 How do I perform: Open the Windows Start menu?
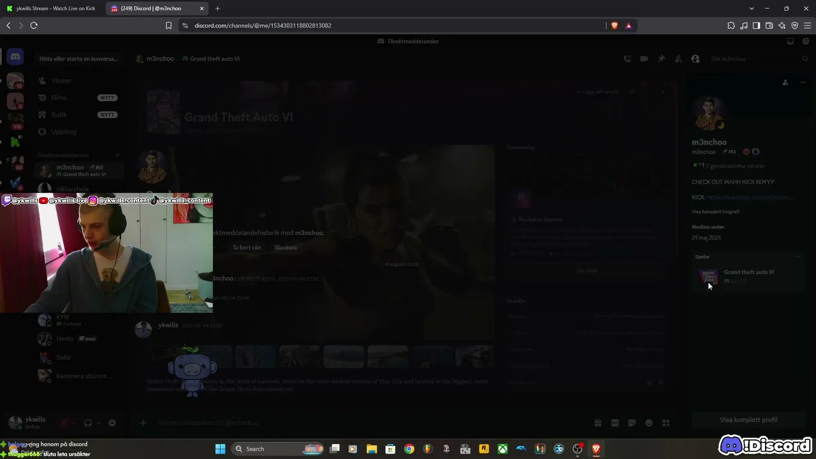pos(220,449)
